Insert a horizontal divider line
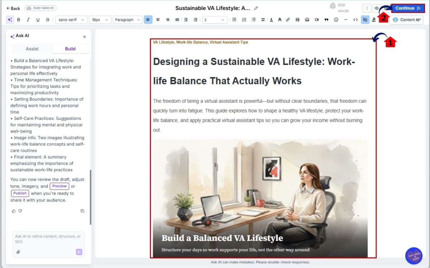 [346, 20]
